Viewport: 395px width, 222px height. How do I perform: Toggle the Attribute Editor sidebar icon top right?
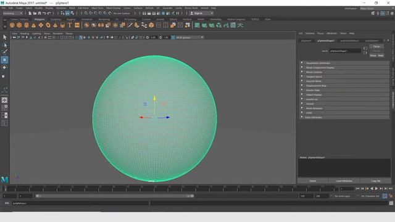click(x=383, y=14)
